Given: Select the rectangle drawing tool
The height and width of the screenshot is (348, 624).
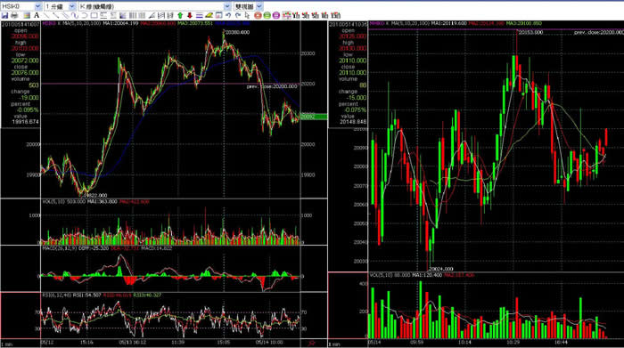Looking at the screenshot, I should (x=94, y=15).
